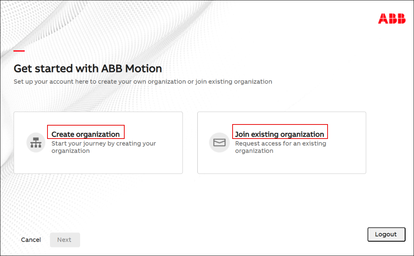Click the organization hierarchy chart icon
414x256 pixels.
pos(36,143)
